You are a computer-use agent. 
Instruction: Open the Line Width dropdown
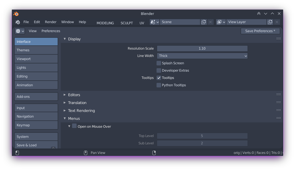click(x=202, y=56)
